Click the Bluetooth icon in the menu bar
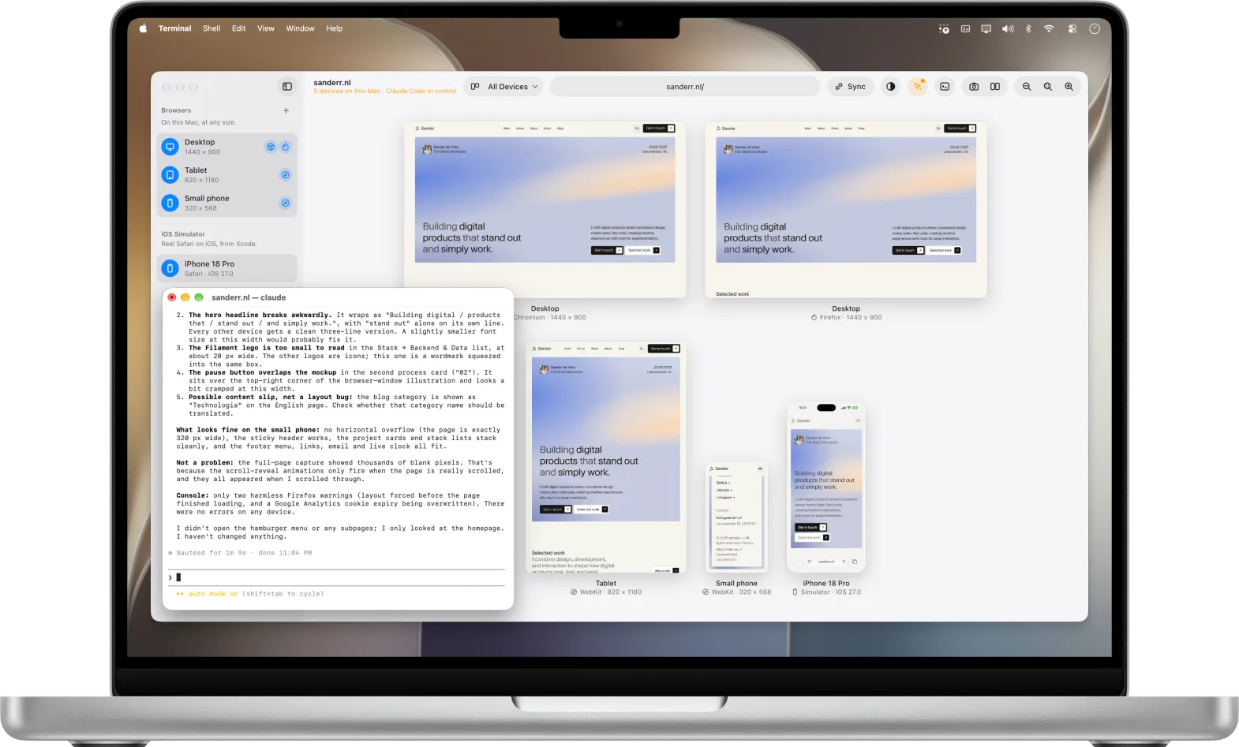The height and width of the screenshot is (747, 1239). pyautogui.click(x=1028, y=28)
